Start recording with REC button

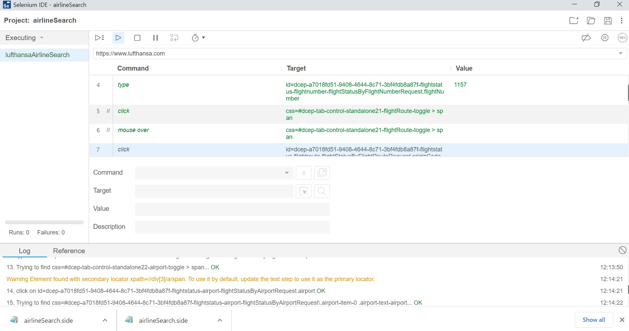622,38
